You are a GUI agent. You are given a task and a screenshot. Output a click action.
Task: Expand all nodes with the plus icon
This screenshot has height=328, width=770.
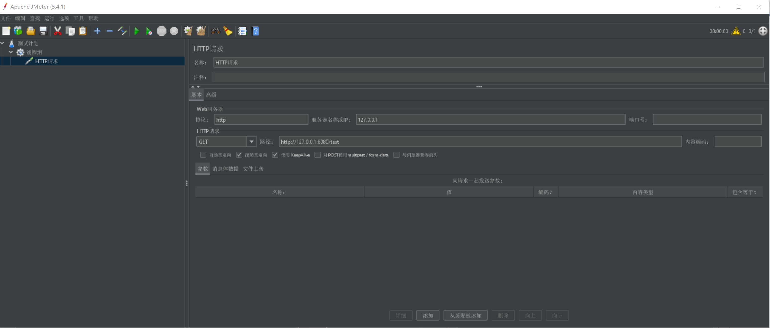click(x=97, y=31)
